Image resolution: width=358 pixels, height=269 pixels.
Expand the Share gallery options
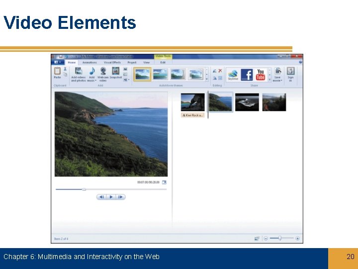coord(269,80)
